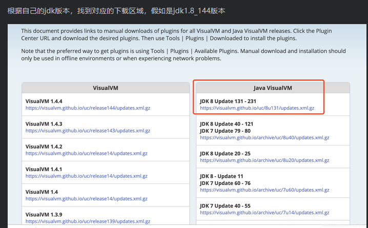The image size is (368, 228).
Task: Open the archive 8u20 updates.xml.gz link
Action: coord(264,160)
